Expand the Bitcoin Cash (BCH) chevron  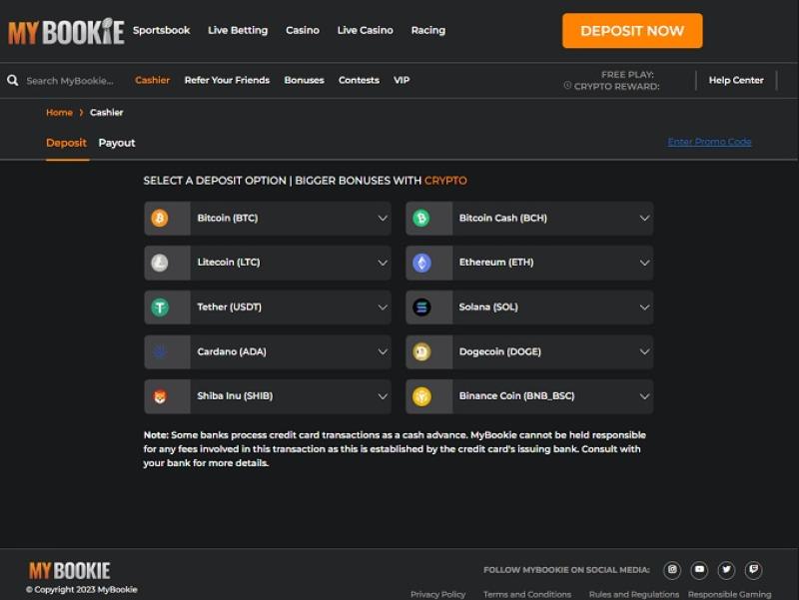click(644, 218)
